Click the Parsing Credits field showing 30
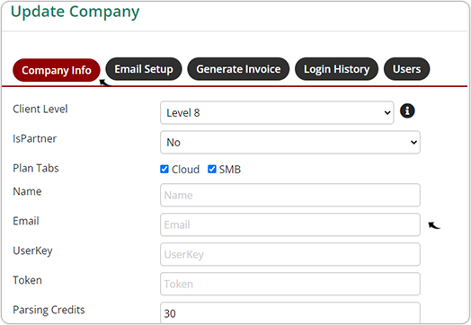The image size is (471, 325). click(x=290, y=313)
